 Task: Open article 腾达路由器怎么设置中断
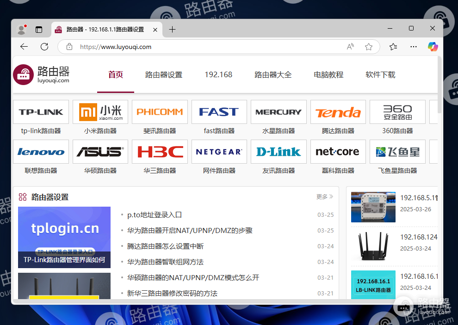point(165,246)
